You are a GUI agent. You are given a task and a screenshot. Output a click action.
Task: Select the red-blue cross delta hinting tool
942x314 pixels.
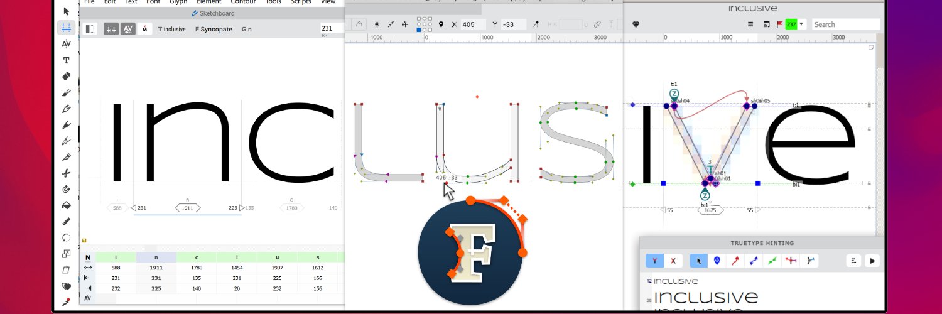tap(791, 261)
